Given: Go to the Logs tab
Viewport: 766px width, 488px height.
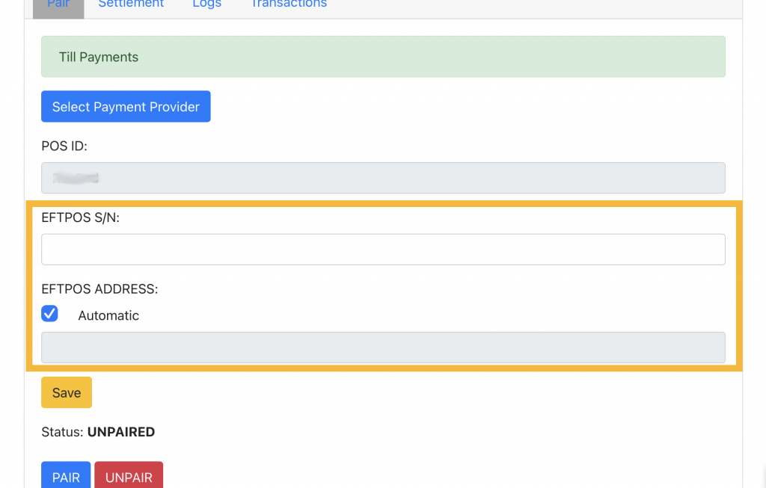Looking at the screenshot, I should pos(206,4).
